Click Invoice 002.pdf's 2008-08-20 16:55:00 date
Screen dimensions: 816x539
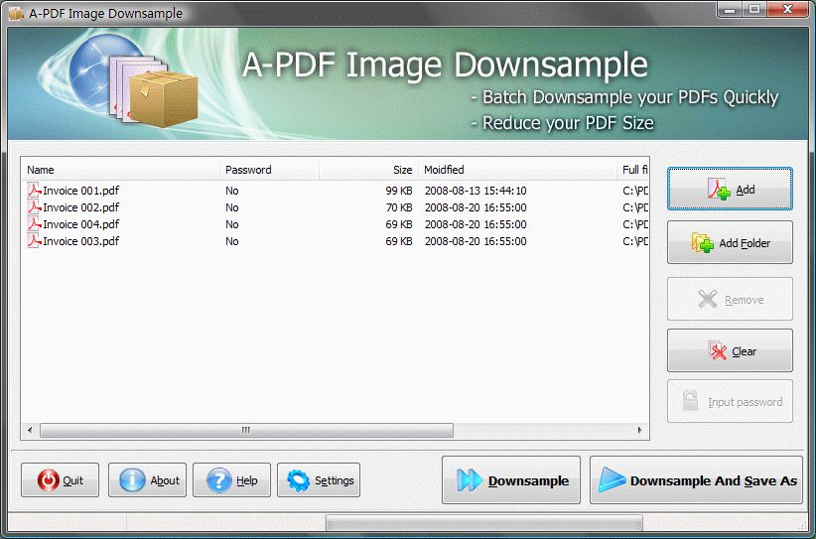476,207
